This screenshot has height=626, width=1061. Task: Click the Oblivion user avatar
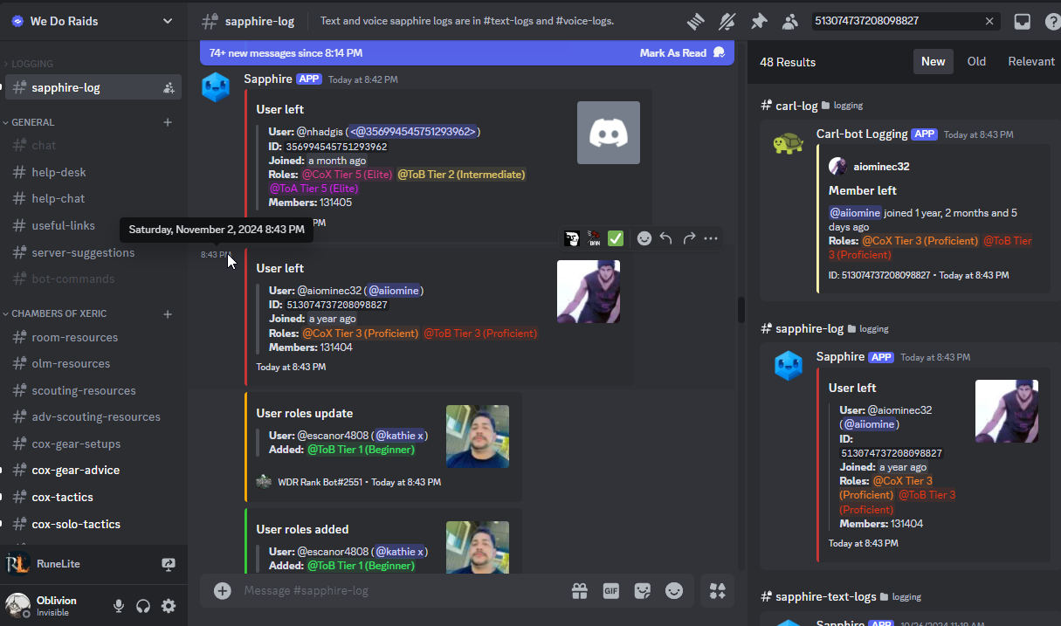click(x=17, y=605)
